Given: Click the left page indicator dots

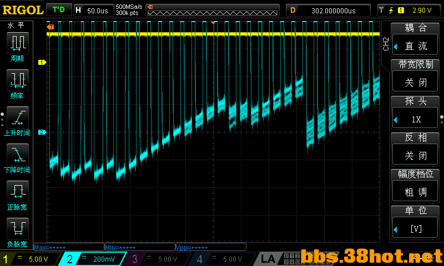Looking at the screenshot, I should [x=2, y=119].
